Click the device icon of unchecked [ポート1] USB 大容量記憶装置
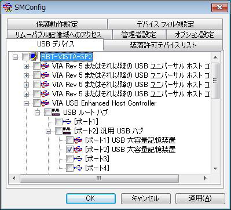Image resolution: width=231 pixels, height=210 pixels. [x=78, y=140]
